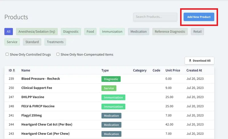Filter products by Treatments type
The height and width of the screenshot is (139, 228).
click(x=55, y=42)
